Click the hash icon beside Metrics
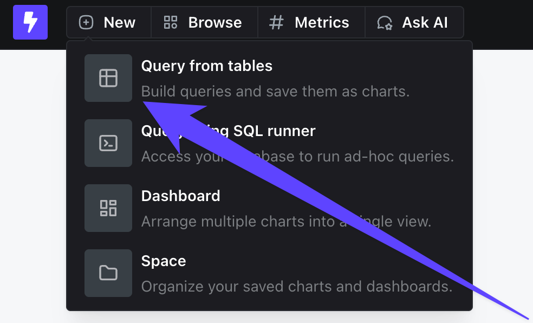The width and height of the screenshot is (533, 323). tap(276, 22)
